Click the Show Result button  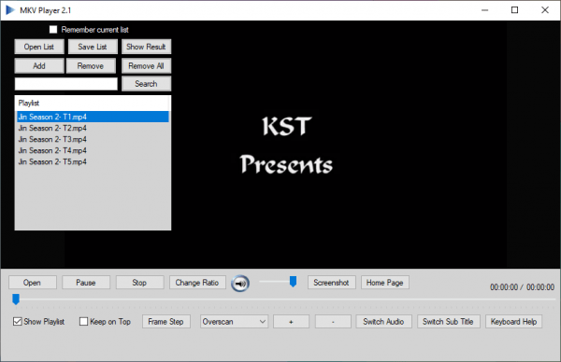pyautogui.click(x=146, y=47)
